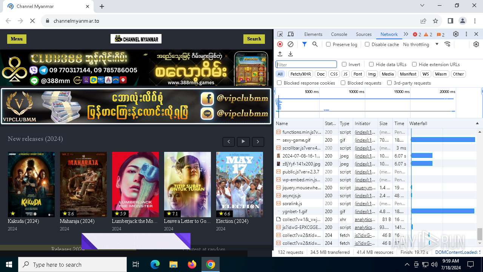The height and width of the screenshot is (272, 483).
Task: Open the tab search dropdown arrow
Action: tap(423, 5)
